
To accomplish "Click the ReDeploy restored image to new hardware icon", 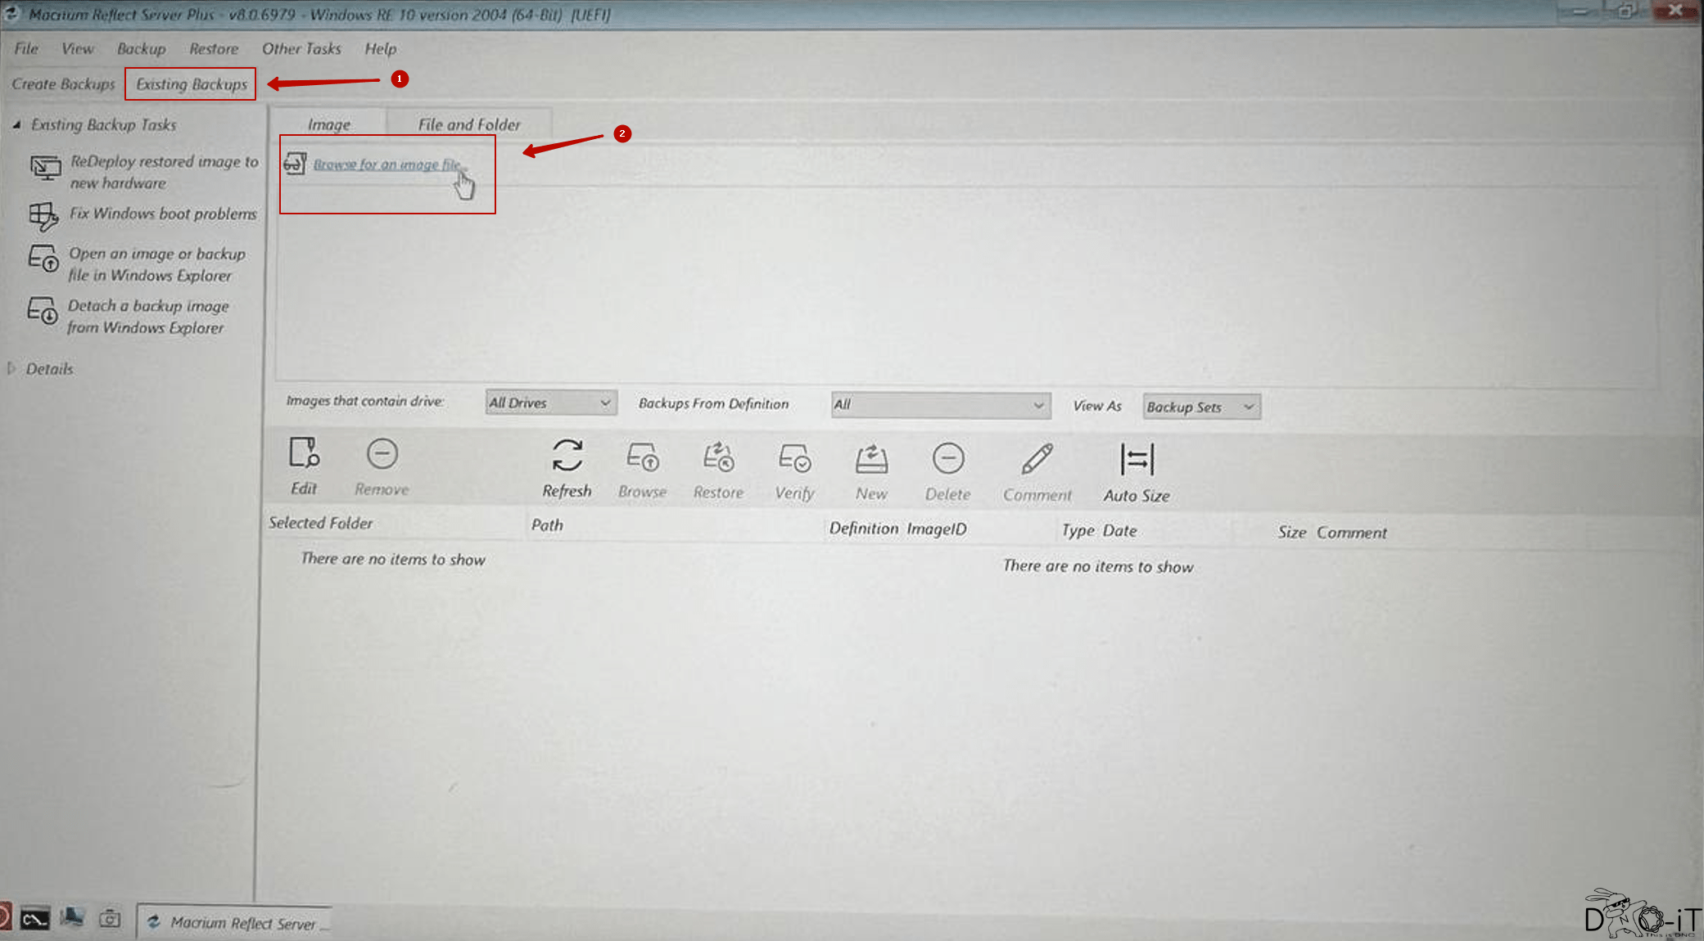I will tap(45, 169).
